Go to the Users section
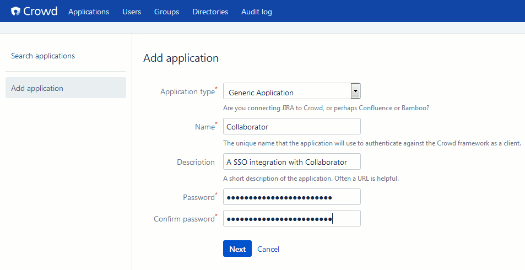 click(132, 12)
